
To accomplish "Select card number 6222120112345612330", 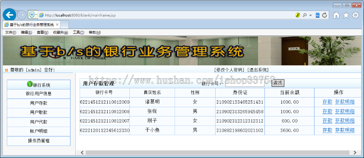I will point(105,131).
